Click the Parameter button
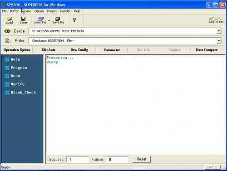Viewport: 227px width, 171px height. tap(112, 50)
